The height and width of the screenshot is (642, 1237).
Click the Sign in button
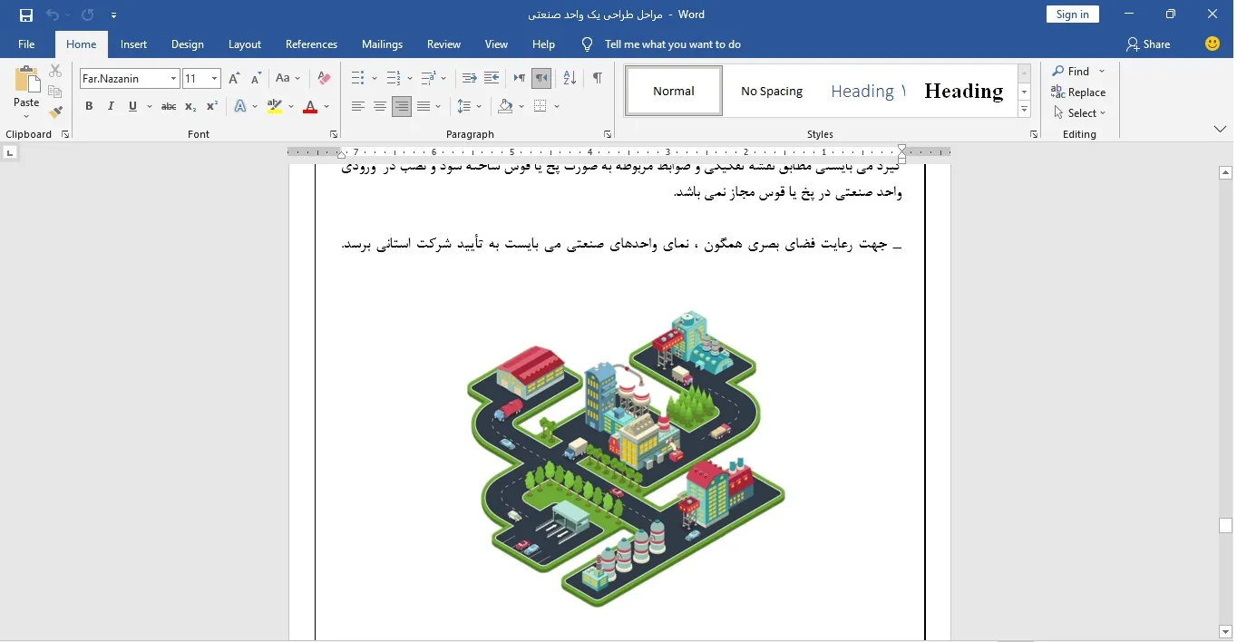click(x=1072, y=15)
